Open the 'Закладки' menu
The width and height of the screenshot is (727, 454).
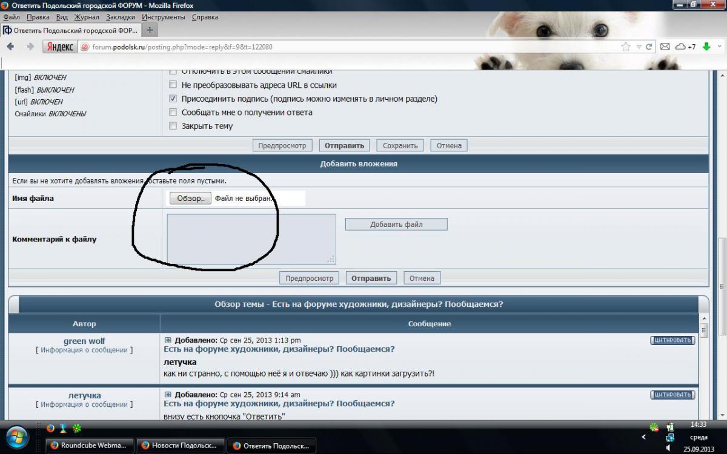pos(121,17)
